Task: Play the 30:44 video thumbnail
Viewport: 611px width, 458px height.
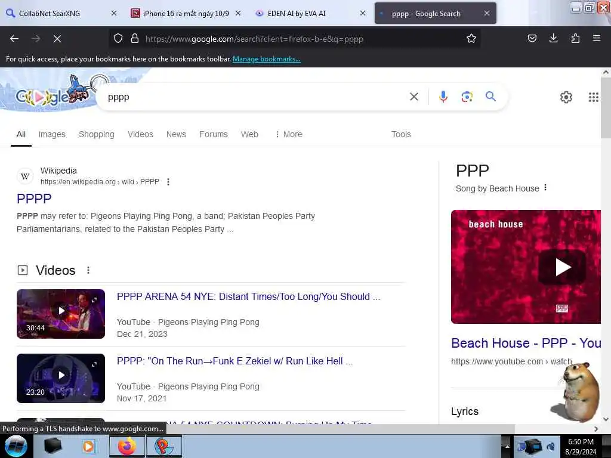Action: pos(61,314)
